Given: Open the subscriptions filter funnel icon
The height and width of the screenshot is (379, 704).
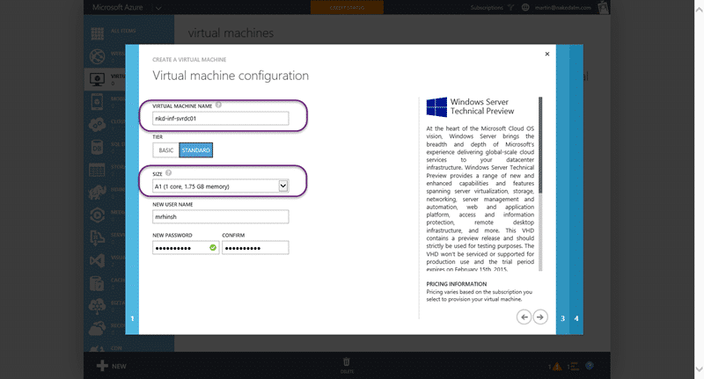Looking at the screenshot, I should pos(511,7).
